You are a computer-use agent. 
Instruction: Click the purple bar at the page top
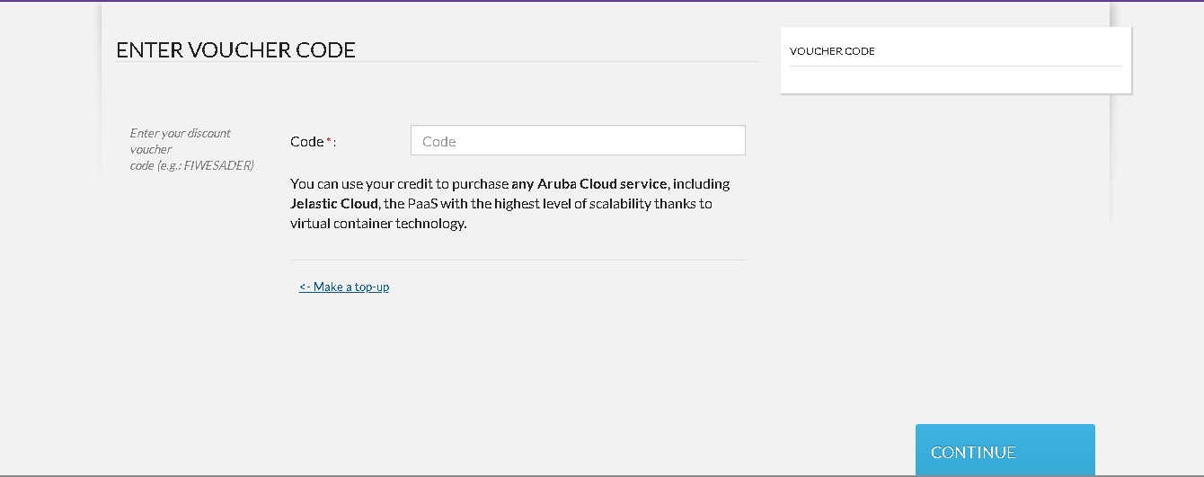point(602,1)
